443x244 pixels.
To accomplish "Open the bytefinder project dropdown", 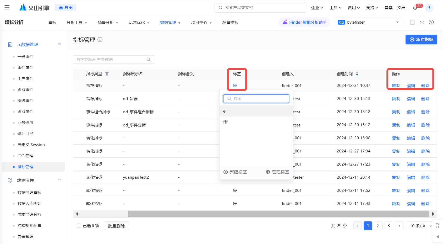I will tap(369, 22).
